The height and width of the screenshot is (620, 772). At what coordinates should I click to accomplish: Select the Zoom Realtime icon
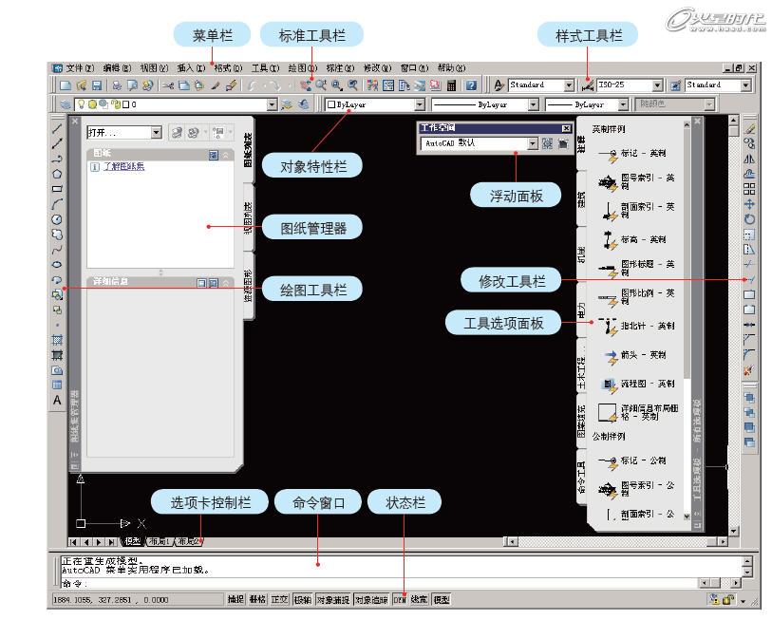320,86
